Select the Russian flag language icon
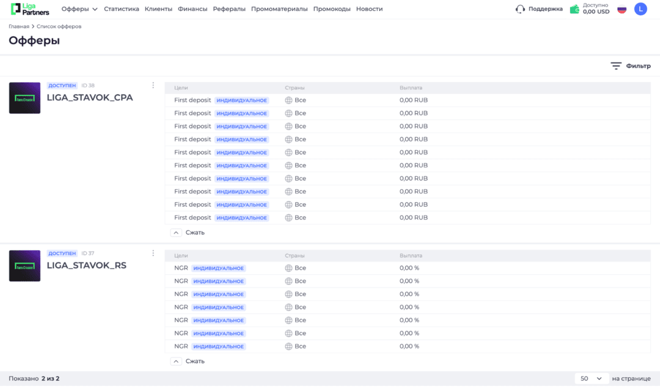The height and width of the screenshot is (390, 660). tap(621, 9)
